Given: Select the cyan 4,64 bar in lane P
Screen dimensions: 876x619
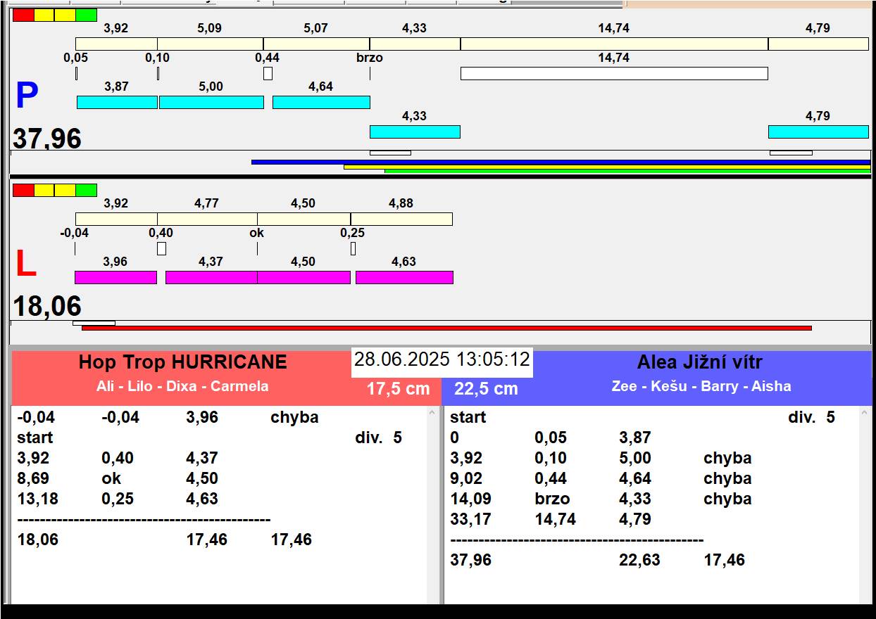Looking at the screenshot, I should tap(321, 102).
